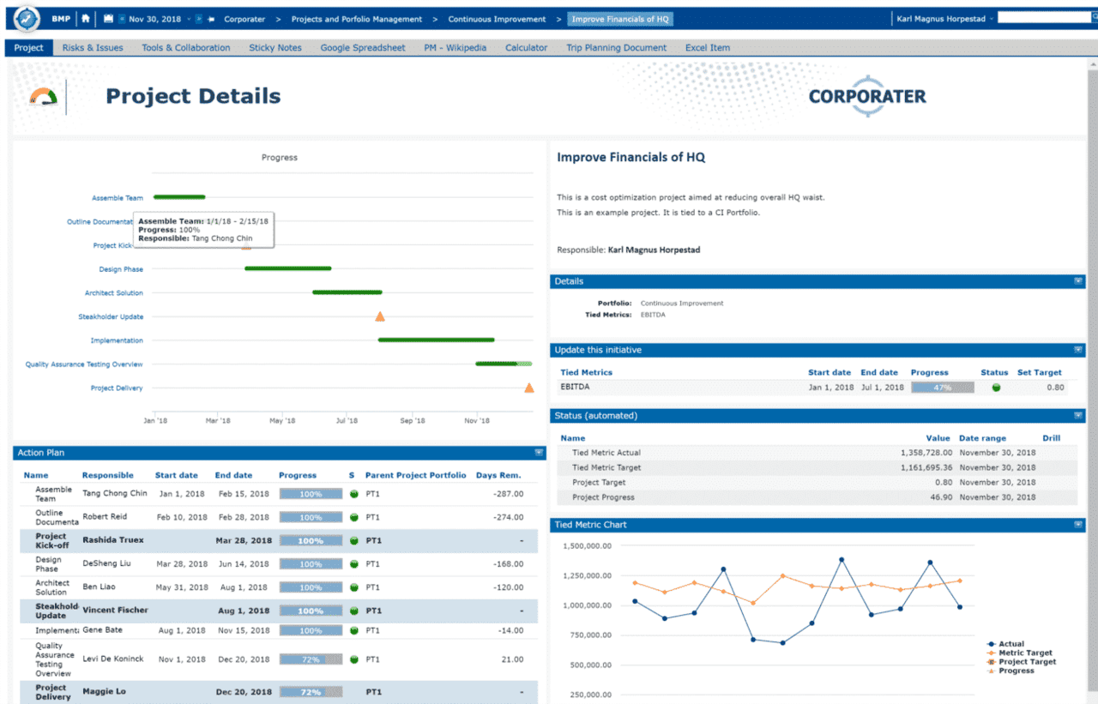Screen dimensions: 1098x704
Task: Click the green EBITDA status indicator
Action: click(x=996, y=388)
